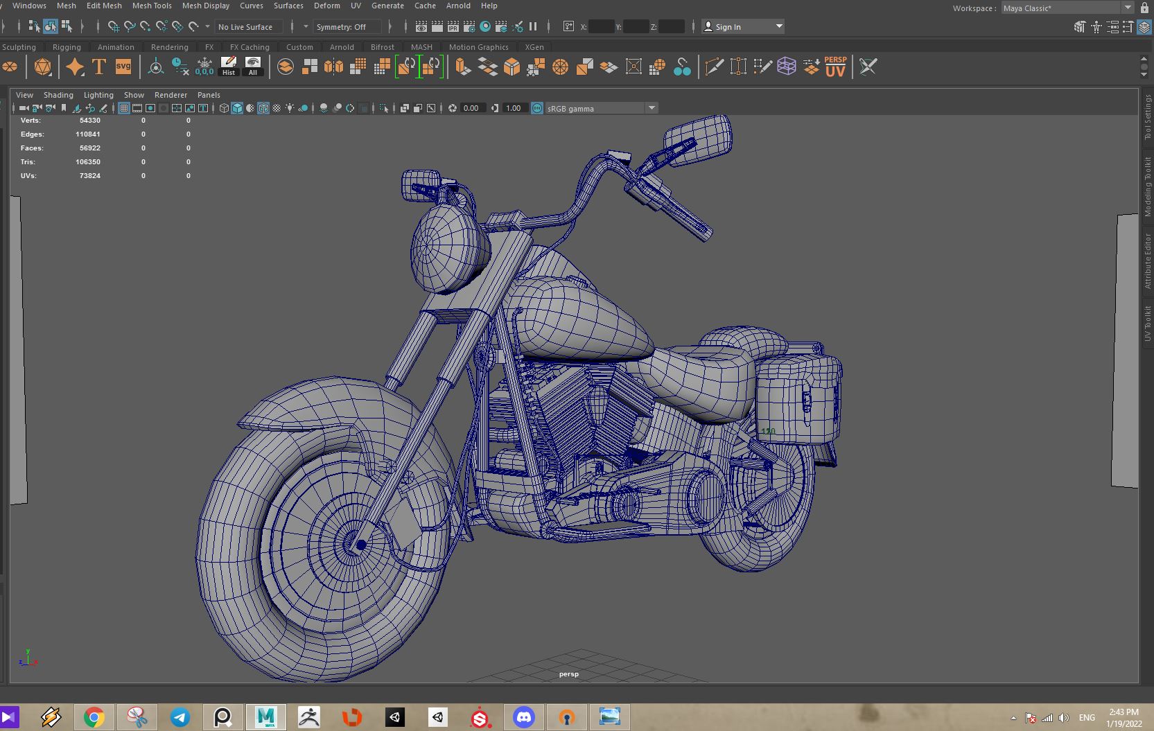The image size is (1154, 731).
Task: Select the Multi-Cut tool icon
Action: (x=714, y=67)
